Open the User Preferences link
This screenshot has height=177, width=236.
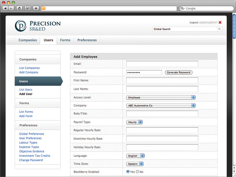30,138
